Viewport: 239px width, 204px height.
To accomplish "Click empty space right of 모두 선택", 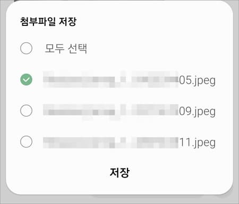I will pyautogui.click(x=156, y=48).
